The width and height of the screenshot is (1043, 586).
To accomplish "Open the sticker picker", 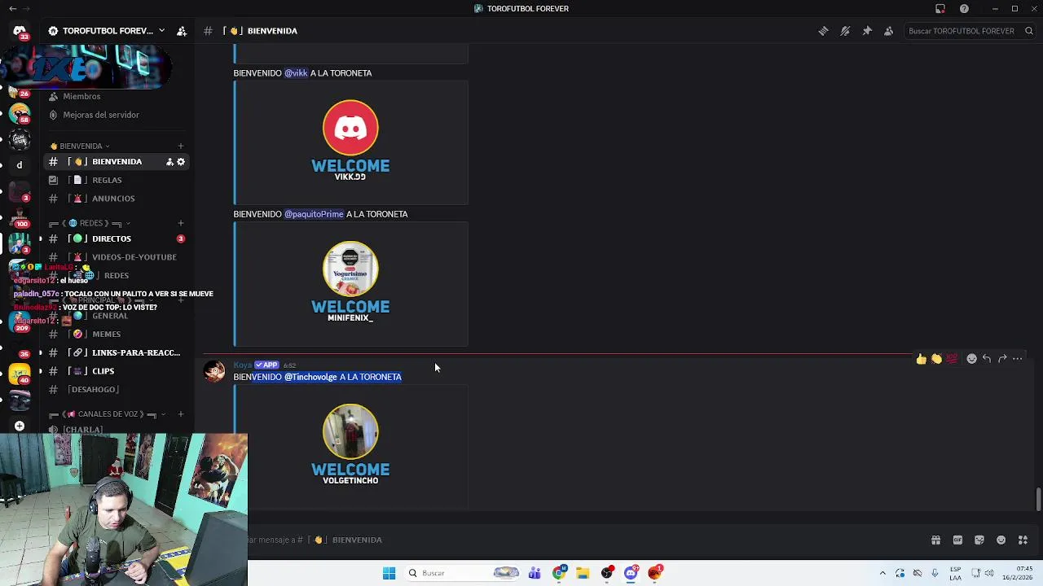I will coord(979,540).
